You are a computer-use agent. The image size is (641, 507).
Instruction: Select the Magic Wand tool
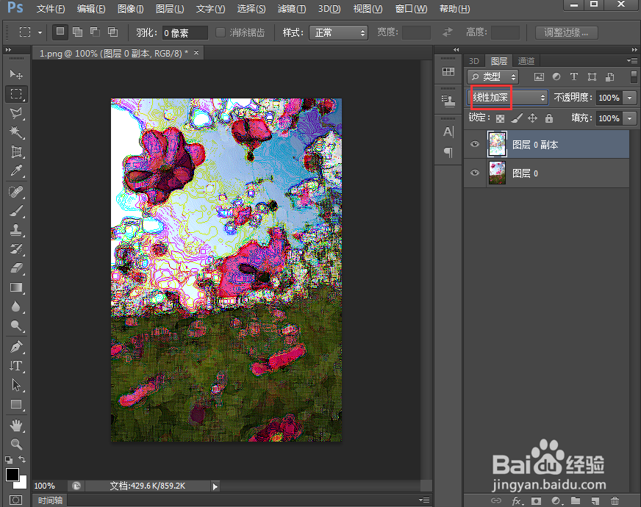tap(16, 132)
